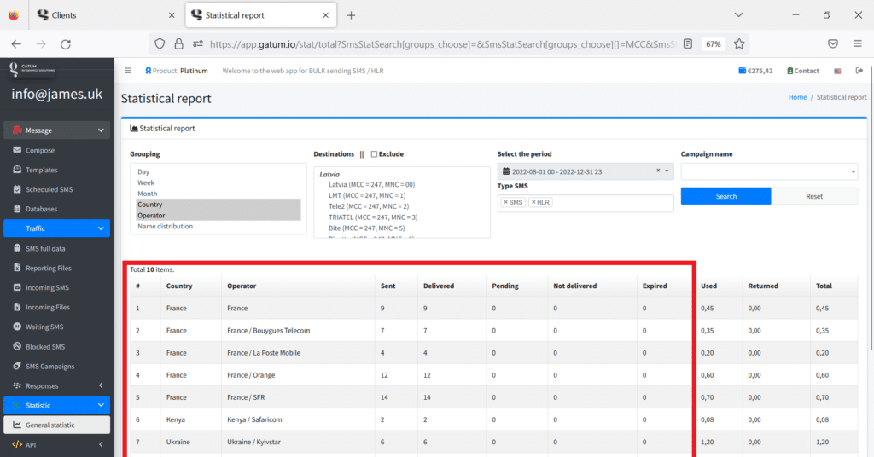Change language via flag icon
Image resolution: width=874 pixels, height=457 pixels.
point(837,71)
